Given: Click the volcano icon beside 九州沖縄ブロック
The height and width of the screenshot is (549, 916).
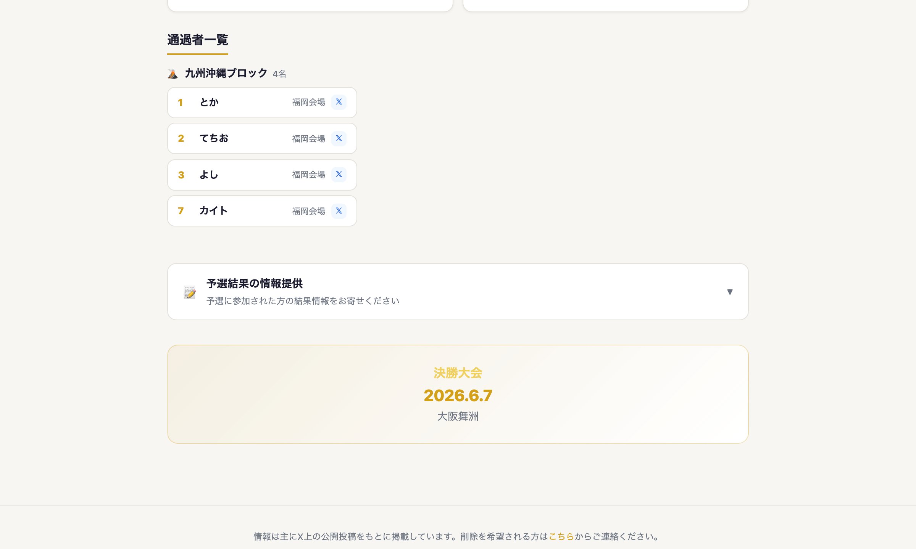Looking at the screenshot, I should (173, 74).
